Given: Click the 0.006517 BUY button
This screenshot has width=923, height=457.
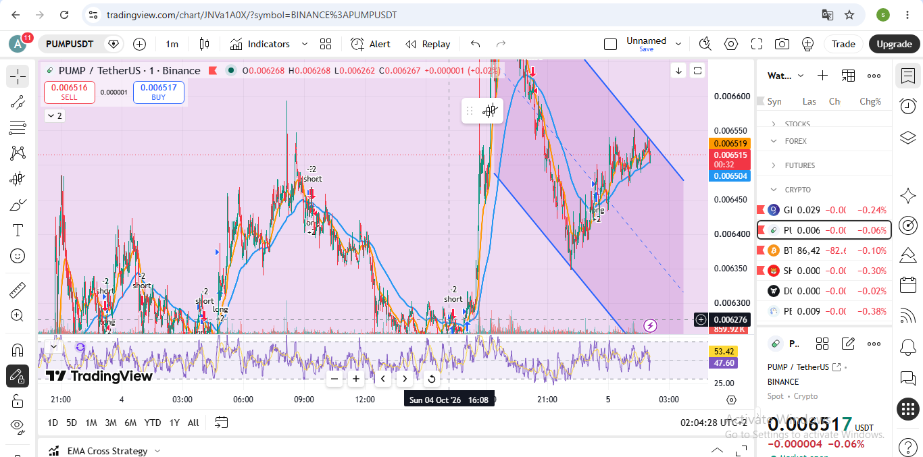Looking at the screenshot, I should point(159,92).
